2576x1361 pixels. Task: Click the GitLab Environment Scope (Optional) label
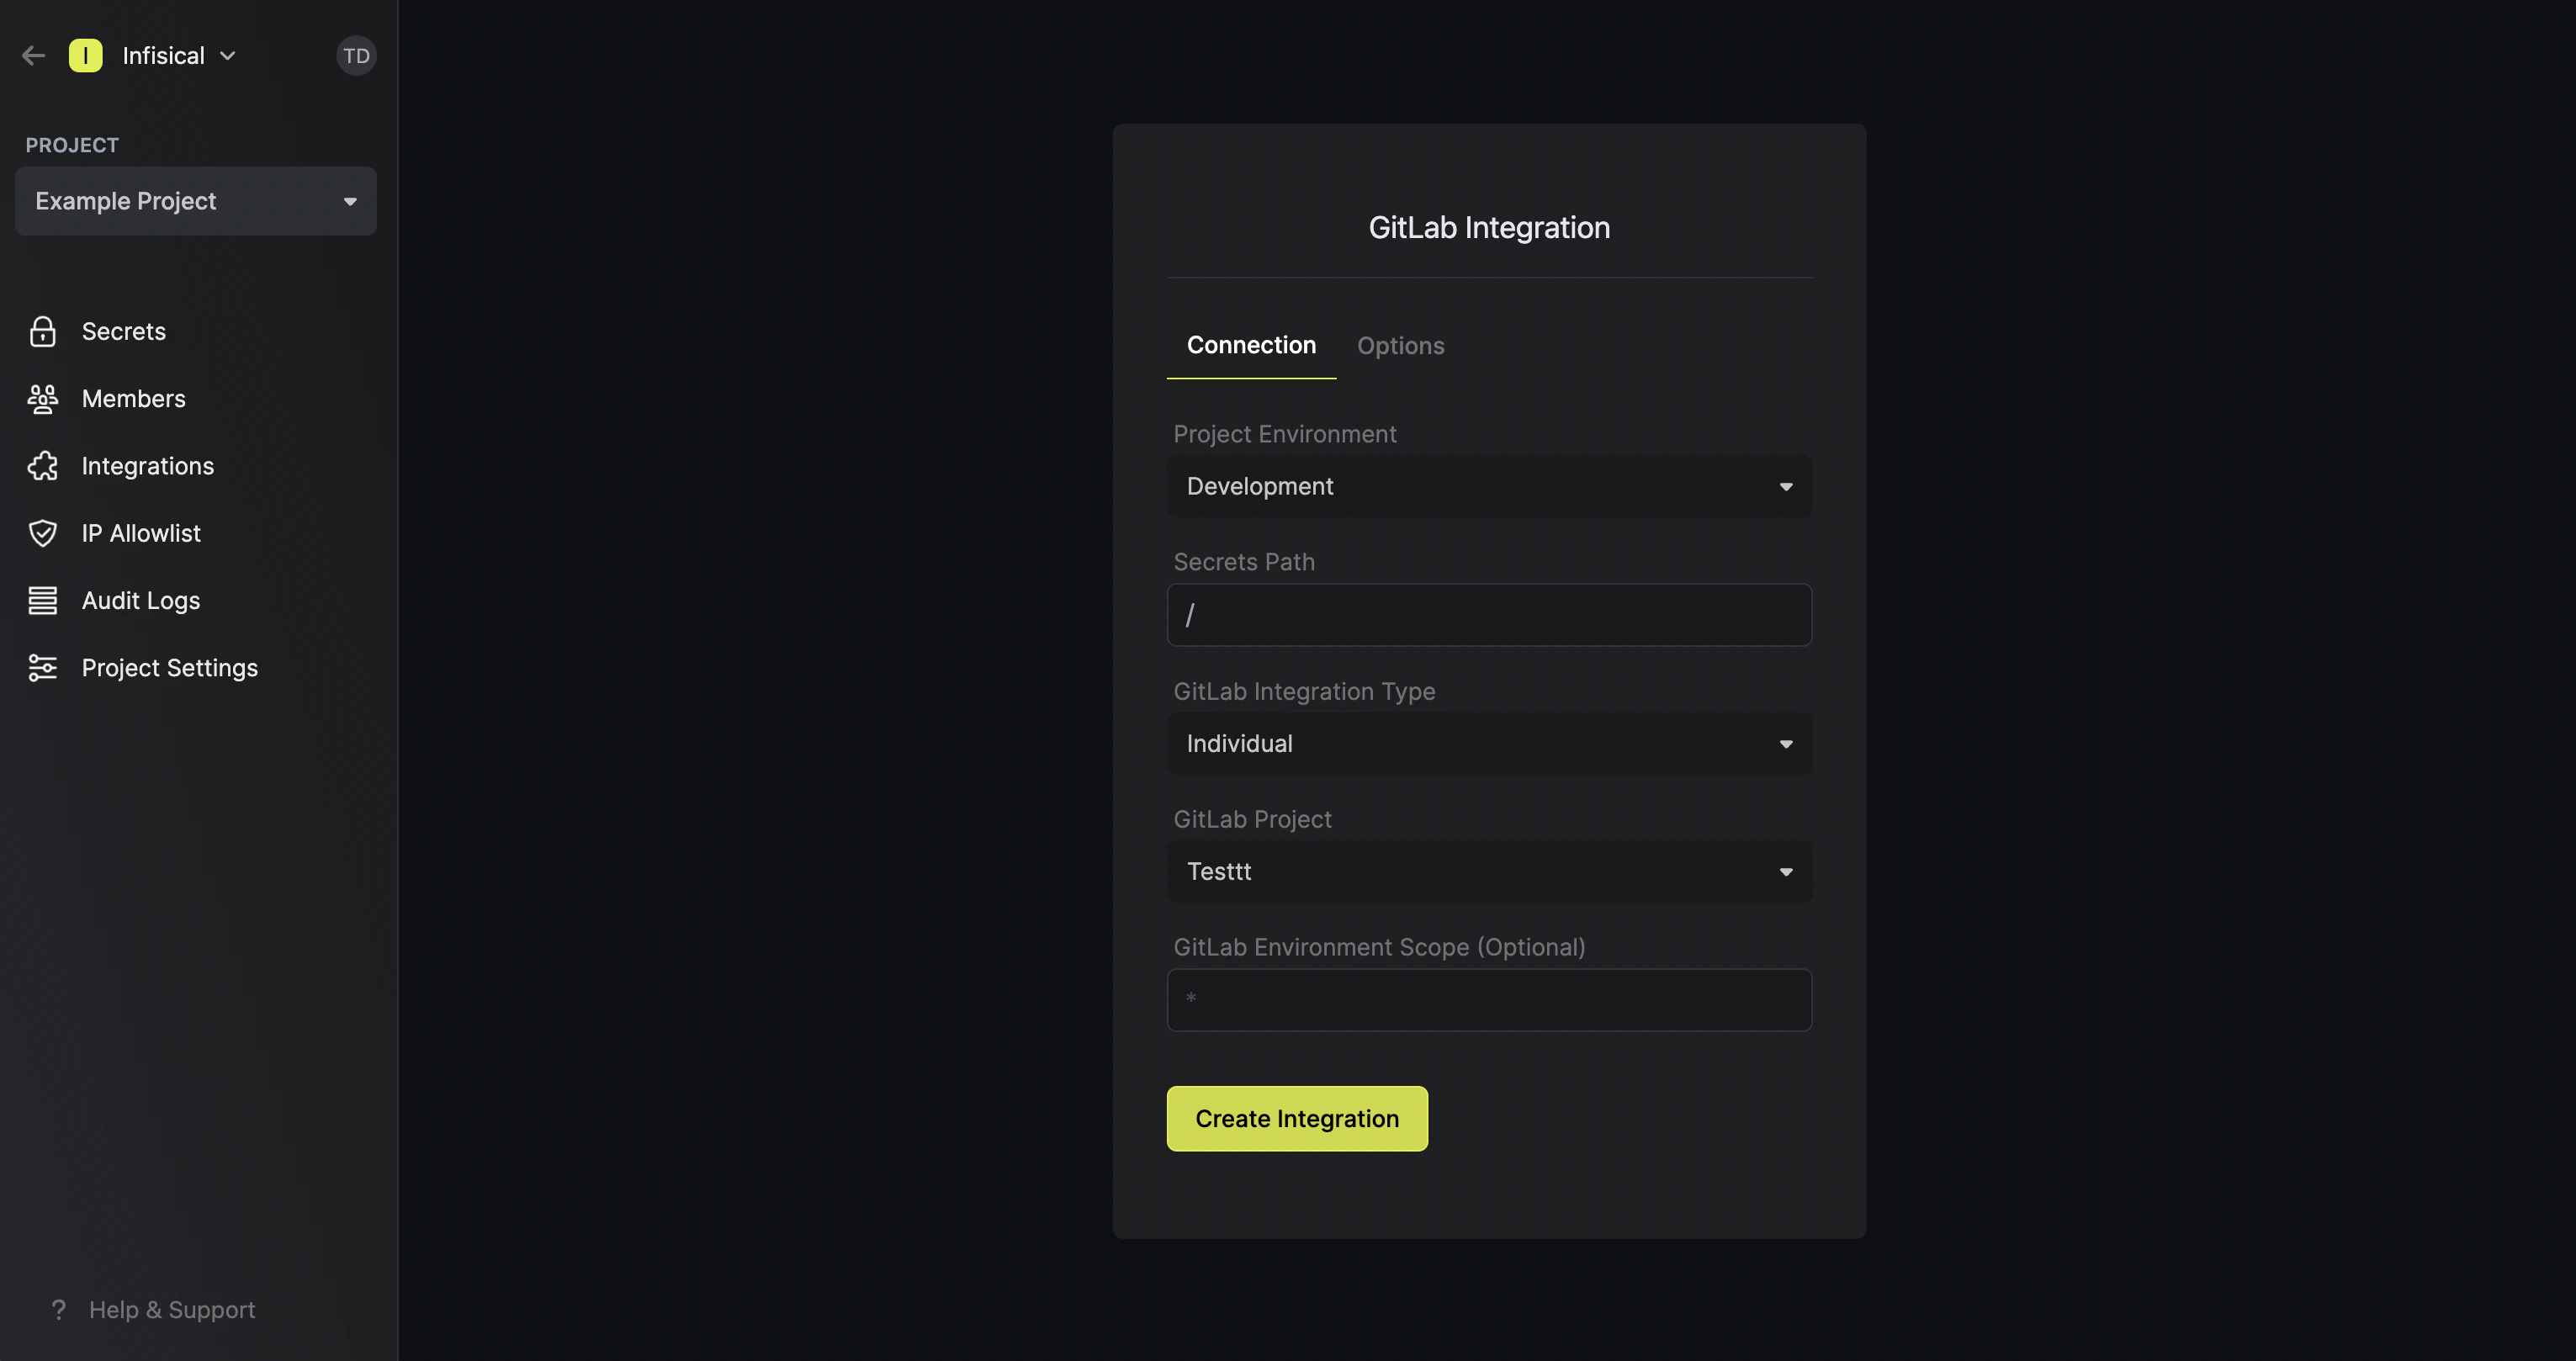coord(1379,947)
